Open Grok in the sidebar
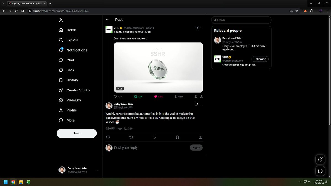This screenshot has width=331, height=186. (67, 70)
